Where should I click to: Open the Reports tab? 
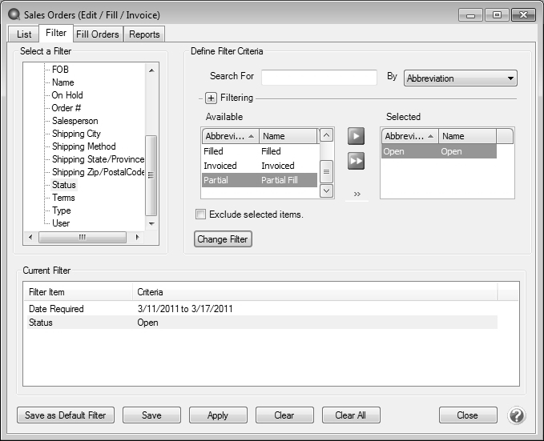click(144, 34)
